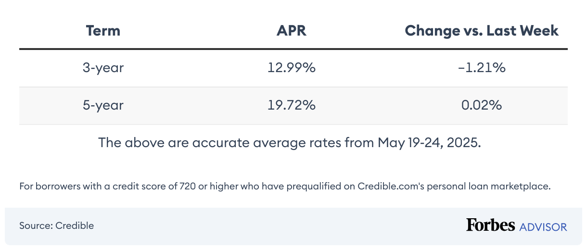Click the May 19-24, 2025 date text
Image resolution: width=587 pixels, height=250 pixels.
[x=429, y=143]
